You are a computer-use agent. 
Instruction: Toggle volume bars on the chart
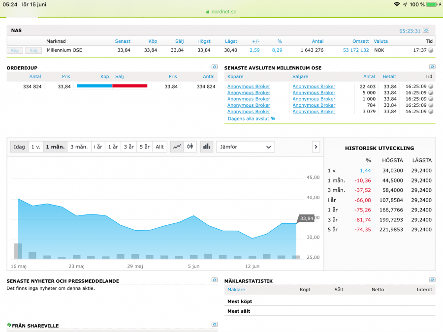tap(207, 147)
